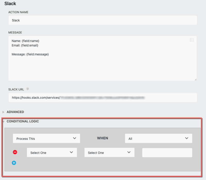Click the empty condition value box
206x180 pixels.
coord(167,152)
